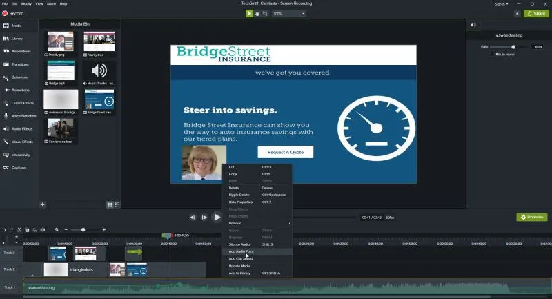The height and width of the screenshot is (299, 552).
Task: Open the Voice Narration tab
Action: (x=19, y=116)
